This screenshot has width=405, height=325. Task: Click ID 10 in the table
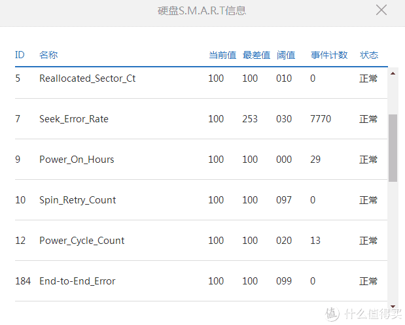click(20, 200)
